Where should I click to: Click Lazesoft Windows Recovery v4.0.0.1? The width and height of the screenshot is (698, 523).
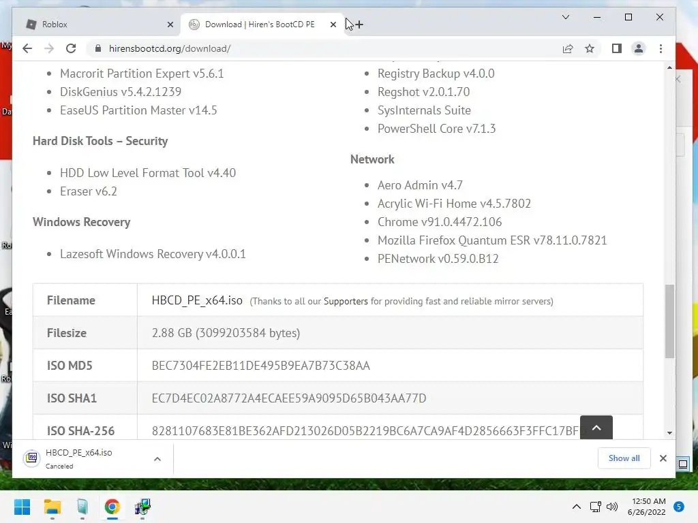(153, 254)
